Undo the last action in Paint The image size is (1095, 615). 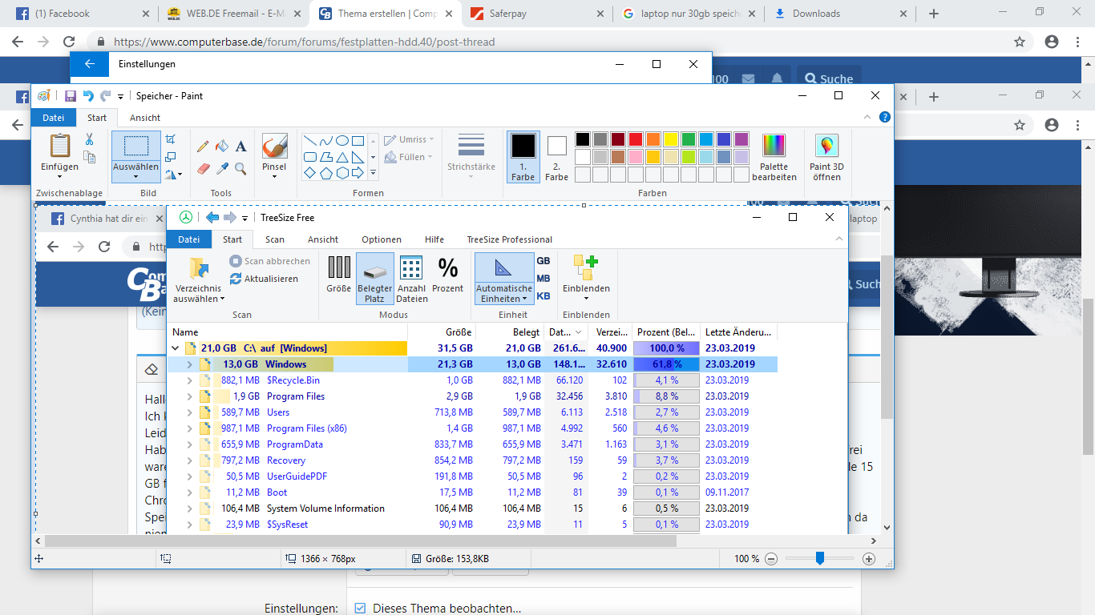(x=88, y=96)
